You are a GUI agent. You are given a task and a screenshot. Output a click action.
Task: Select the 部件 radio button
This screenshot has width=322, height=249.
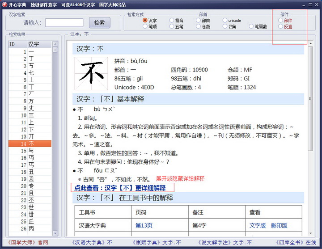tap(280, 21)
